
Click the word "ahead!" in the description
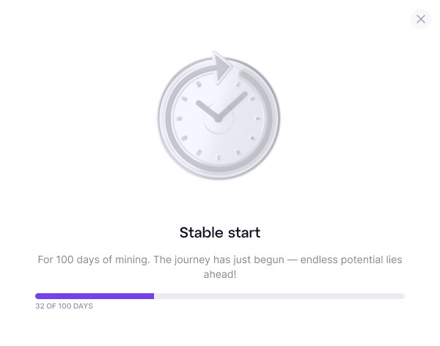tap(220, 274)
